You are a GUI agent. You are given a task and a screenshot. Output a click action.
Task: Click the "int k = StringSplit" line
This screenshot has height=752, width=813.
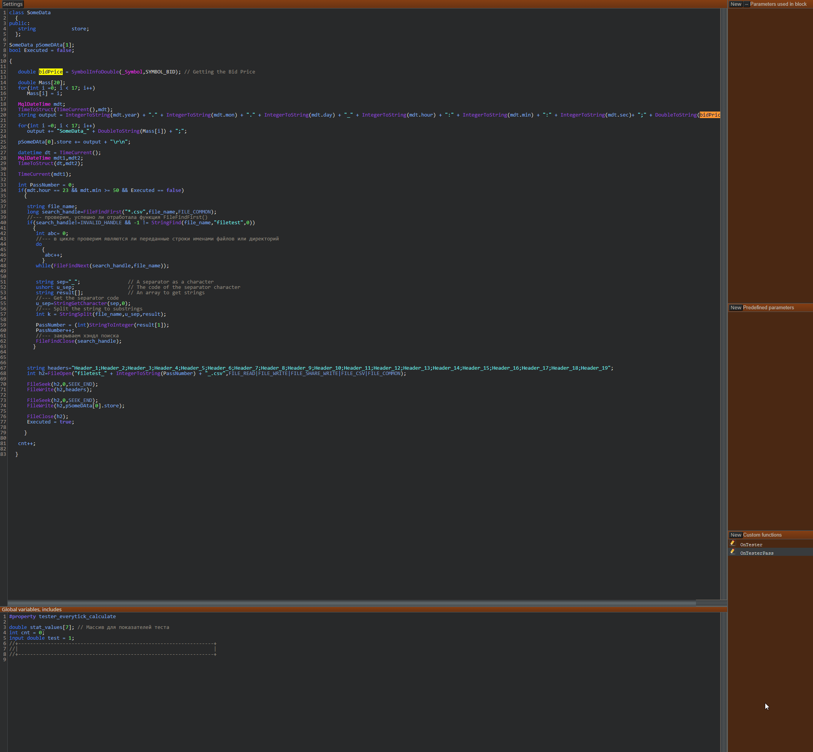pos(101,314)
